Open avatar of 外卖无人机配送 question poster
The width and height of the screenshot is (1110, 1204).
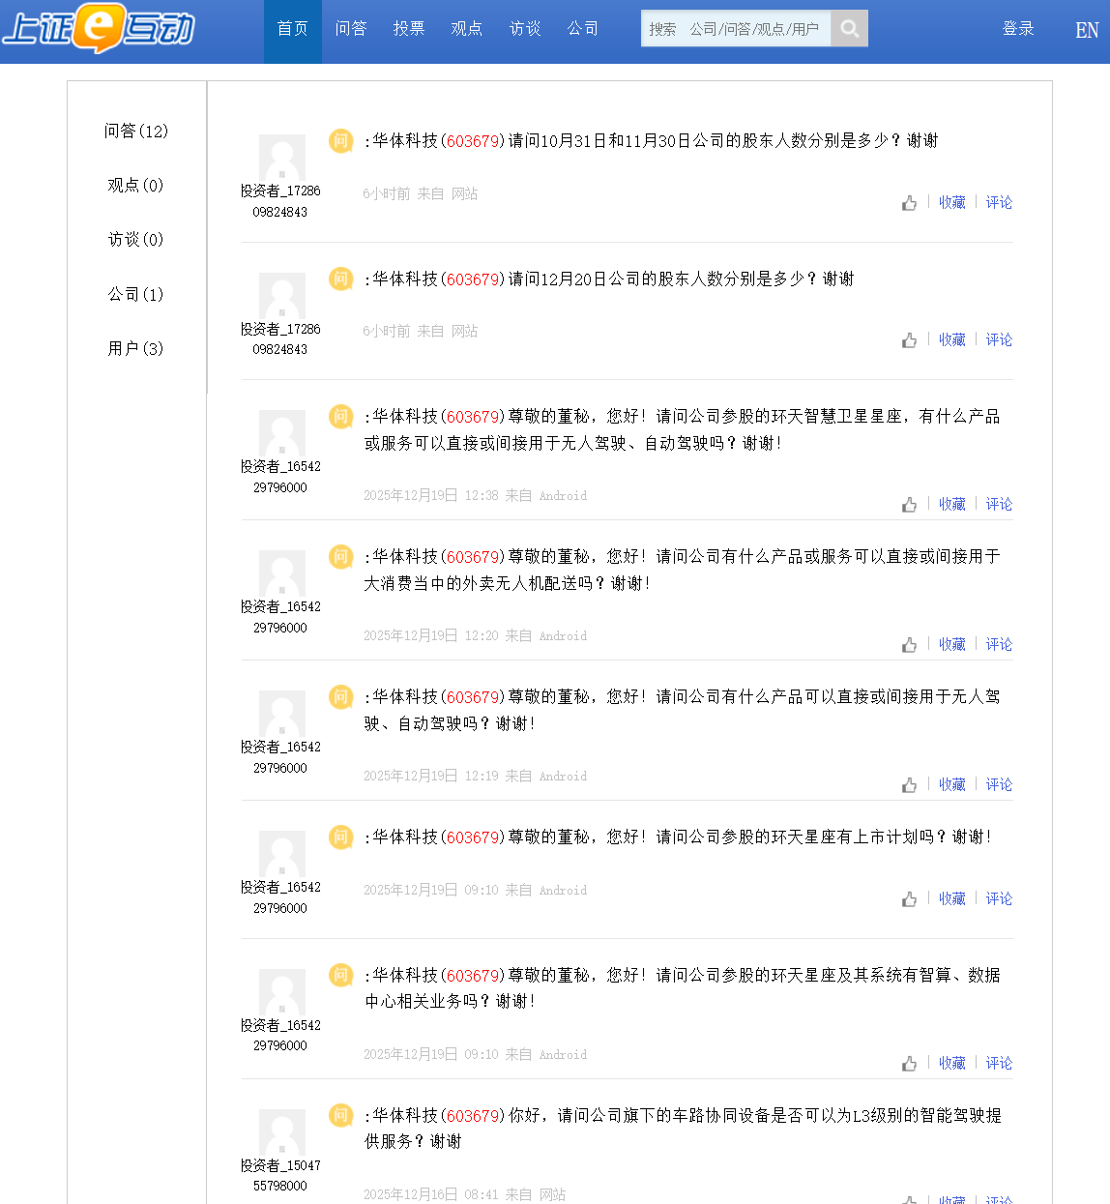tap(282, 573)
